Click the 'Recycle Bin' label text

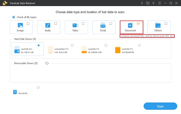pyautogui.click(x=23, y=93)
